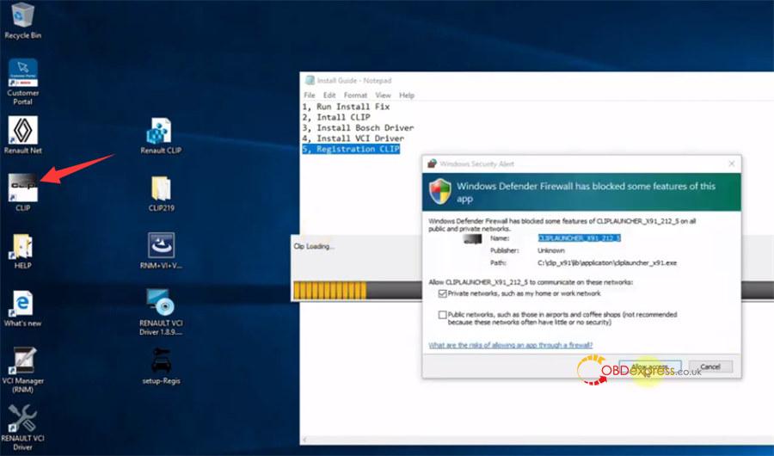Click Cancel in the Security Alert

[710, 367]
